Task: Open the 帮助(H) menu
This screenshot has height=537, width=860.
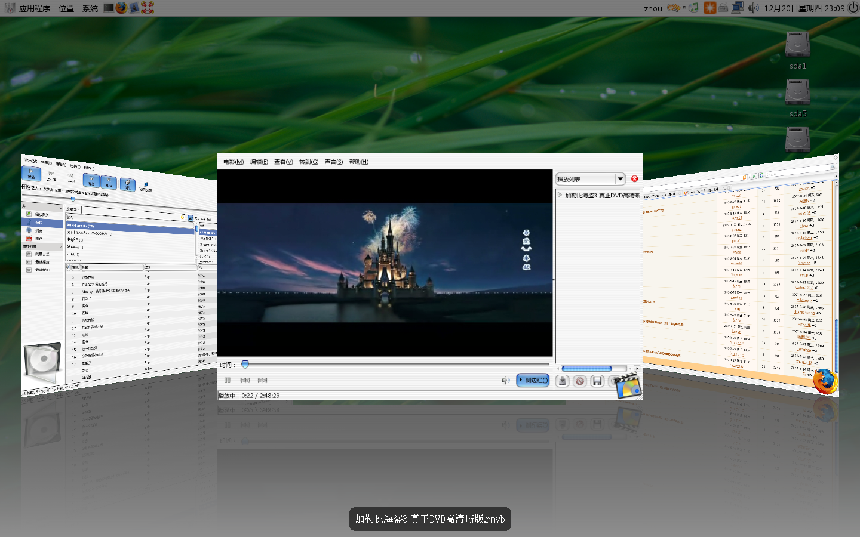Action: pos(359,162)
